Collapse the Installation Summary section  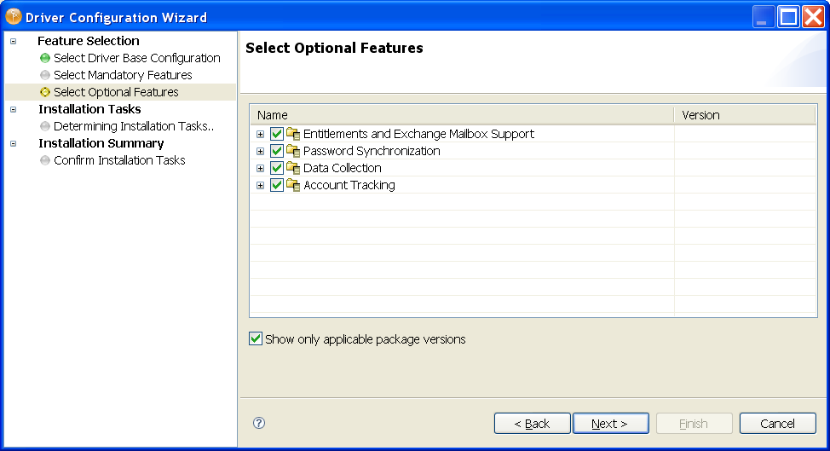14,143
